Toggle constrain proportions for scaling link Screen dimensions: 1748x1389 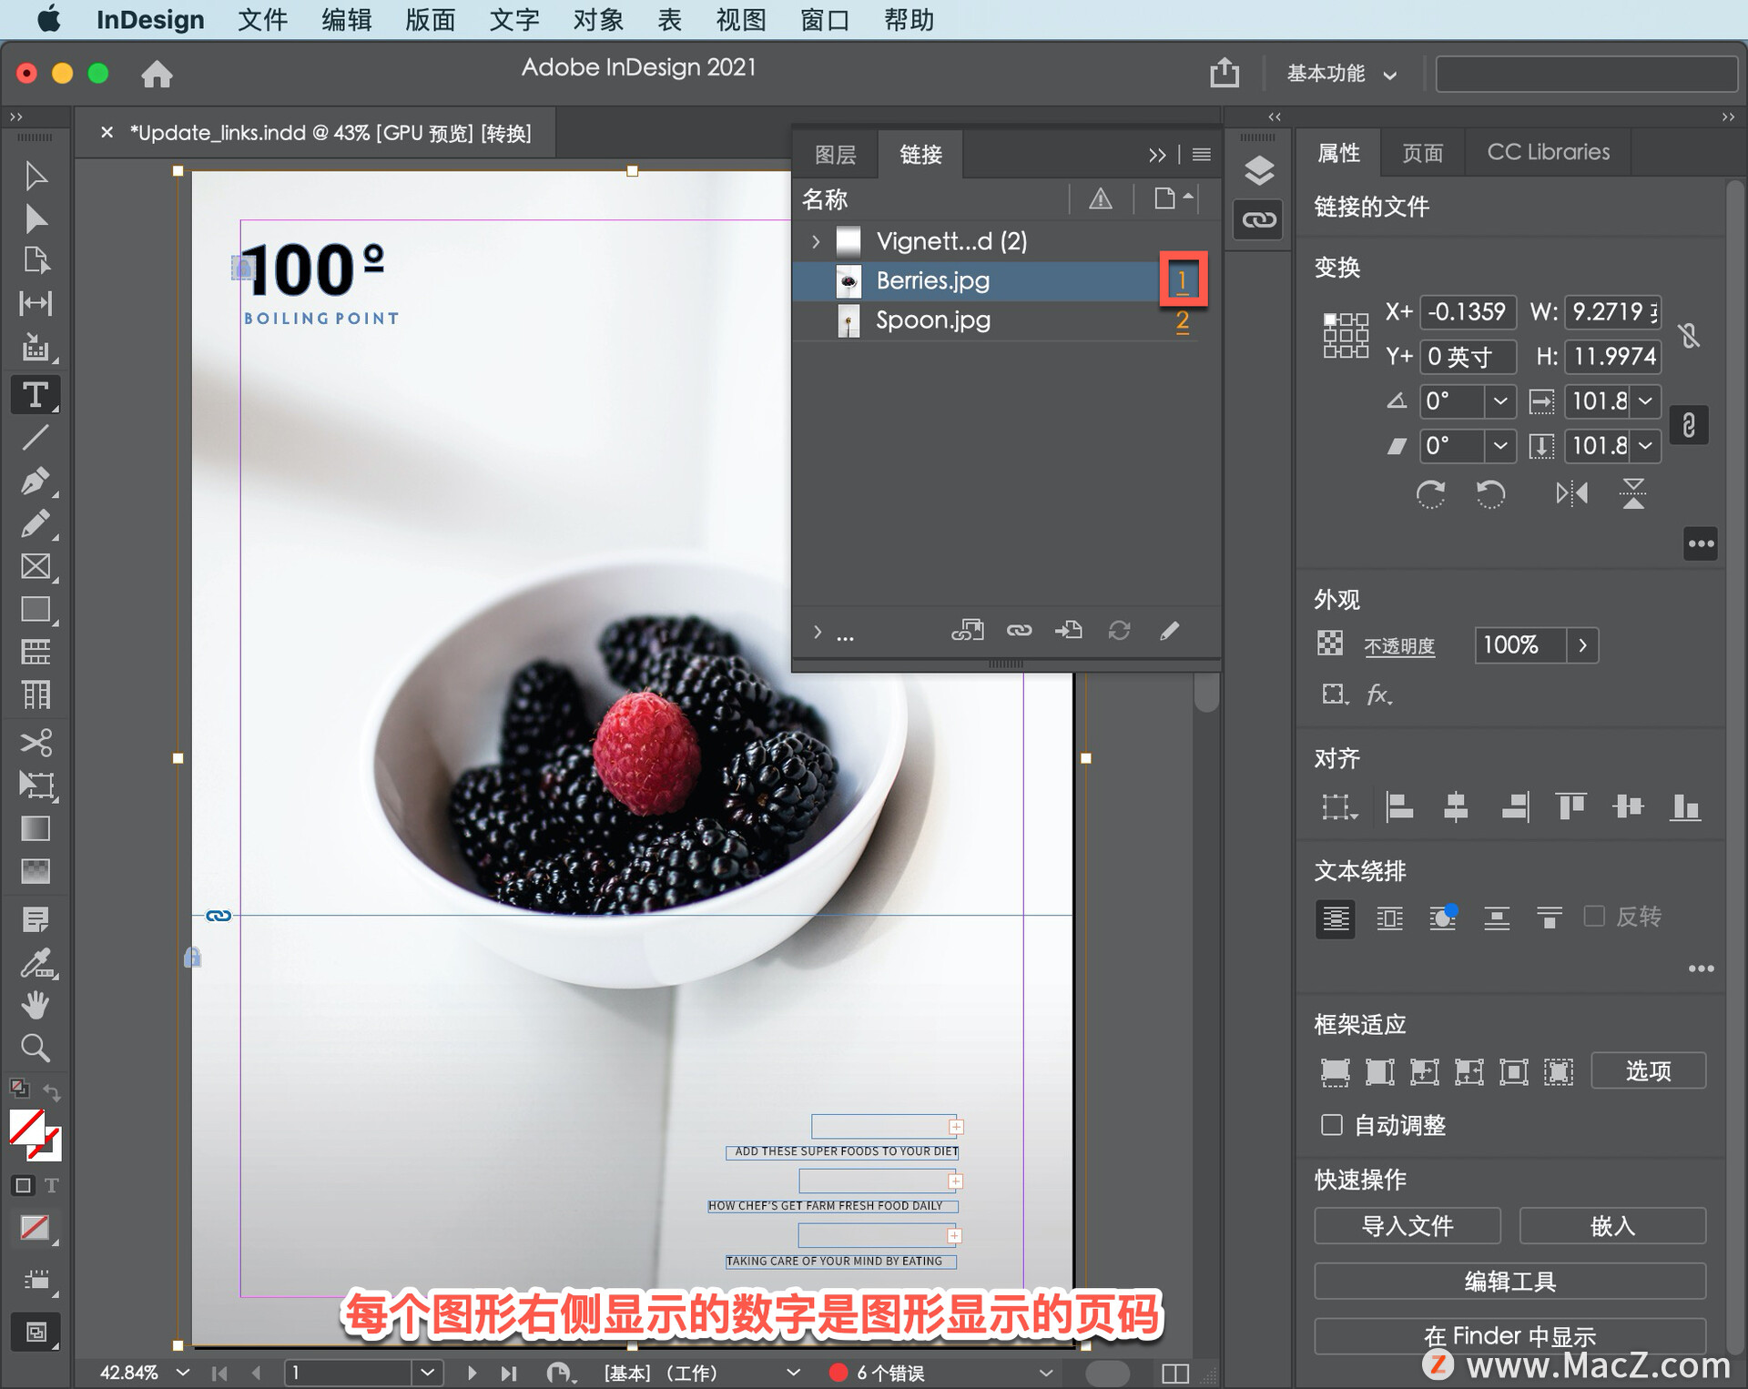pyautogui.click(x=1688, y=425)
